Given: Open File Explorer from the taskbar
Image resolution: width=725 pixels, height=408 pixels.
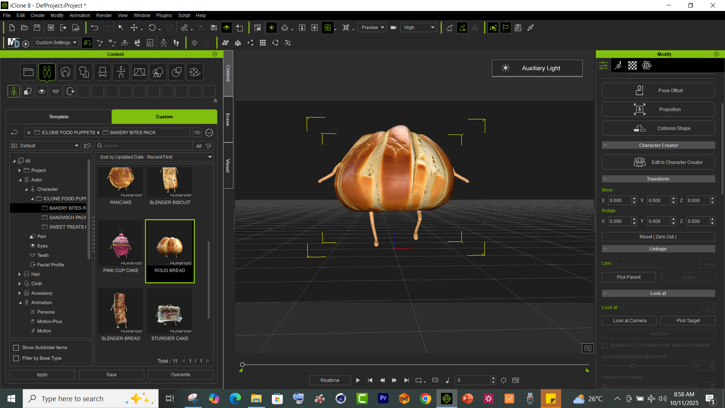Looking at the screenshot, I should point(256,399).
